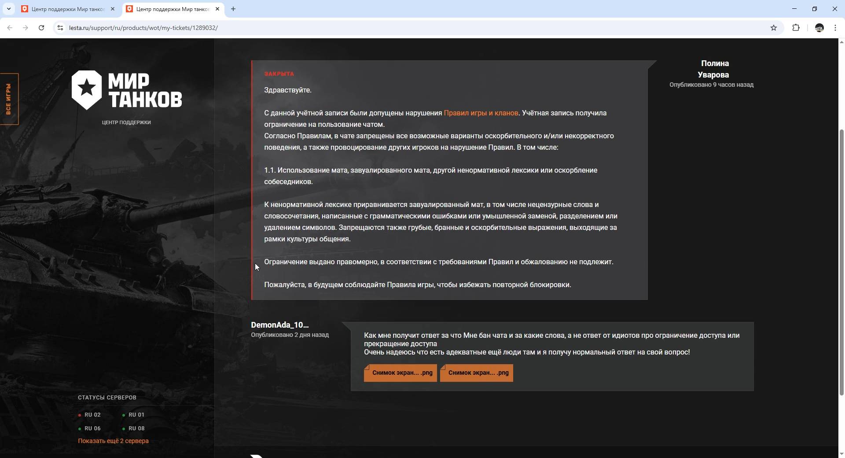
Task: Open the Chrome three-dot menu
Action: [835, 28]
